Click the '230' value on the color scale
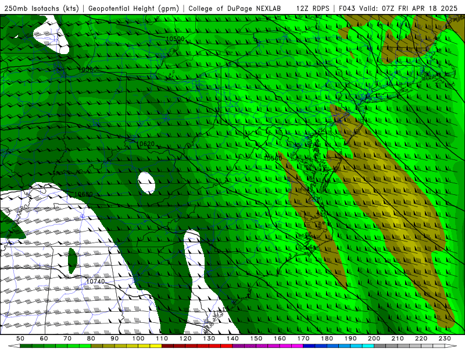Image resolution: width=465 pixels, height=349 pixels. (445, 339)
